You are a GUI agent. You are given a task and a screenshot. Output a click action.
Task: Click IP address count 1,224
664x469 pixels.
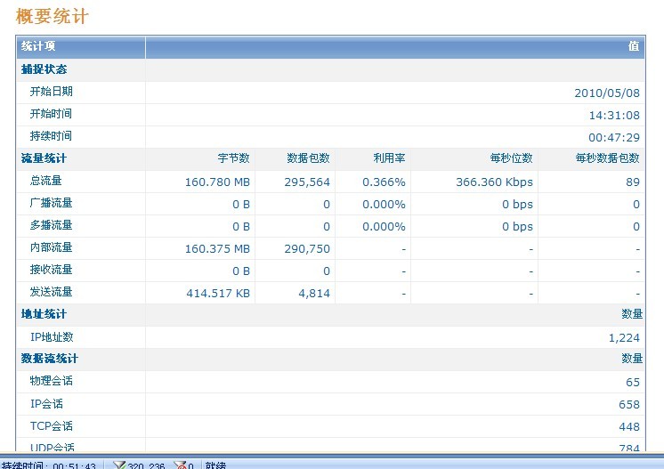pyautogui.click(x=624, y=338)
